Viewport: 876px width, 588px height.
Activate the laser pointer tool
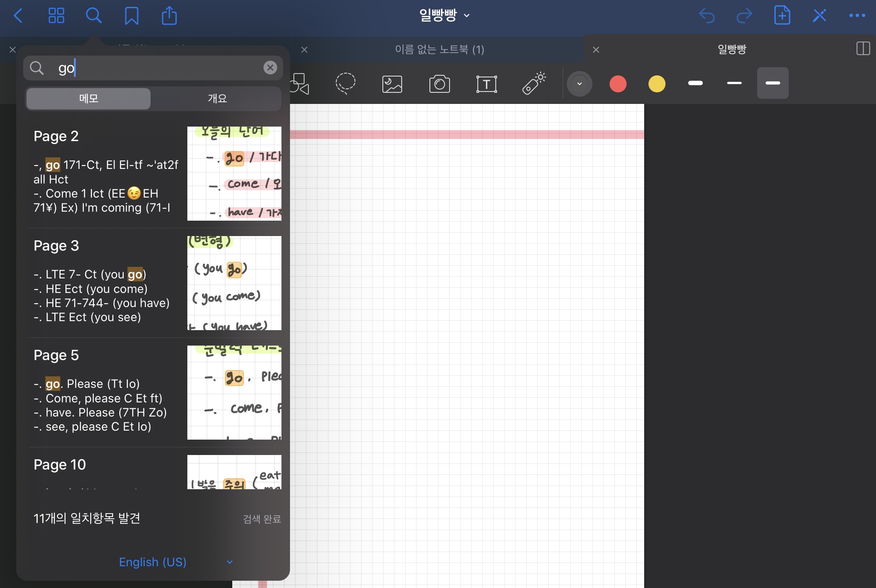tap(534, 83)
